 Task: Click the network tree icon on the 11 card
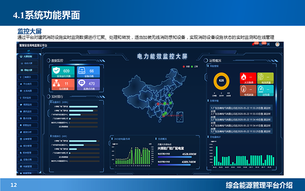tap(56, 83)
